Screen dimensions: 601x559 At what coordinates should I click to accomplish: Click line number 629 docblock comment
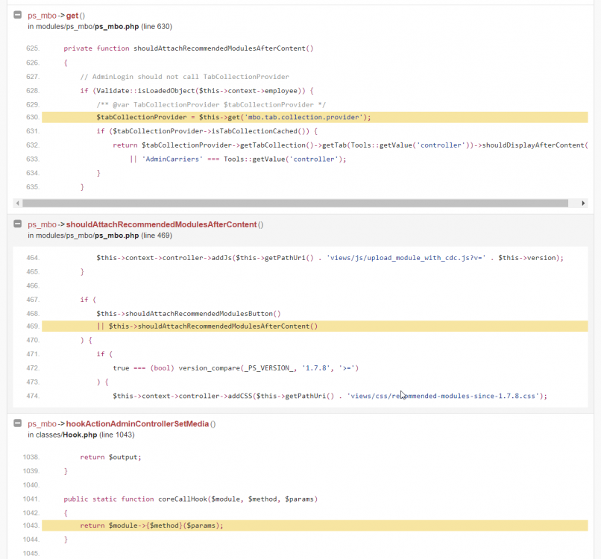point(211,104)
